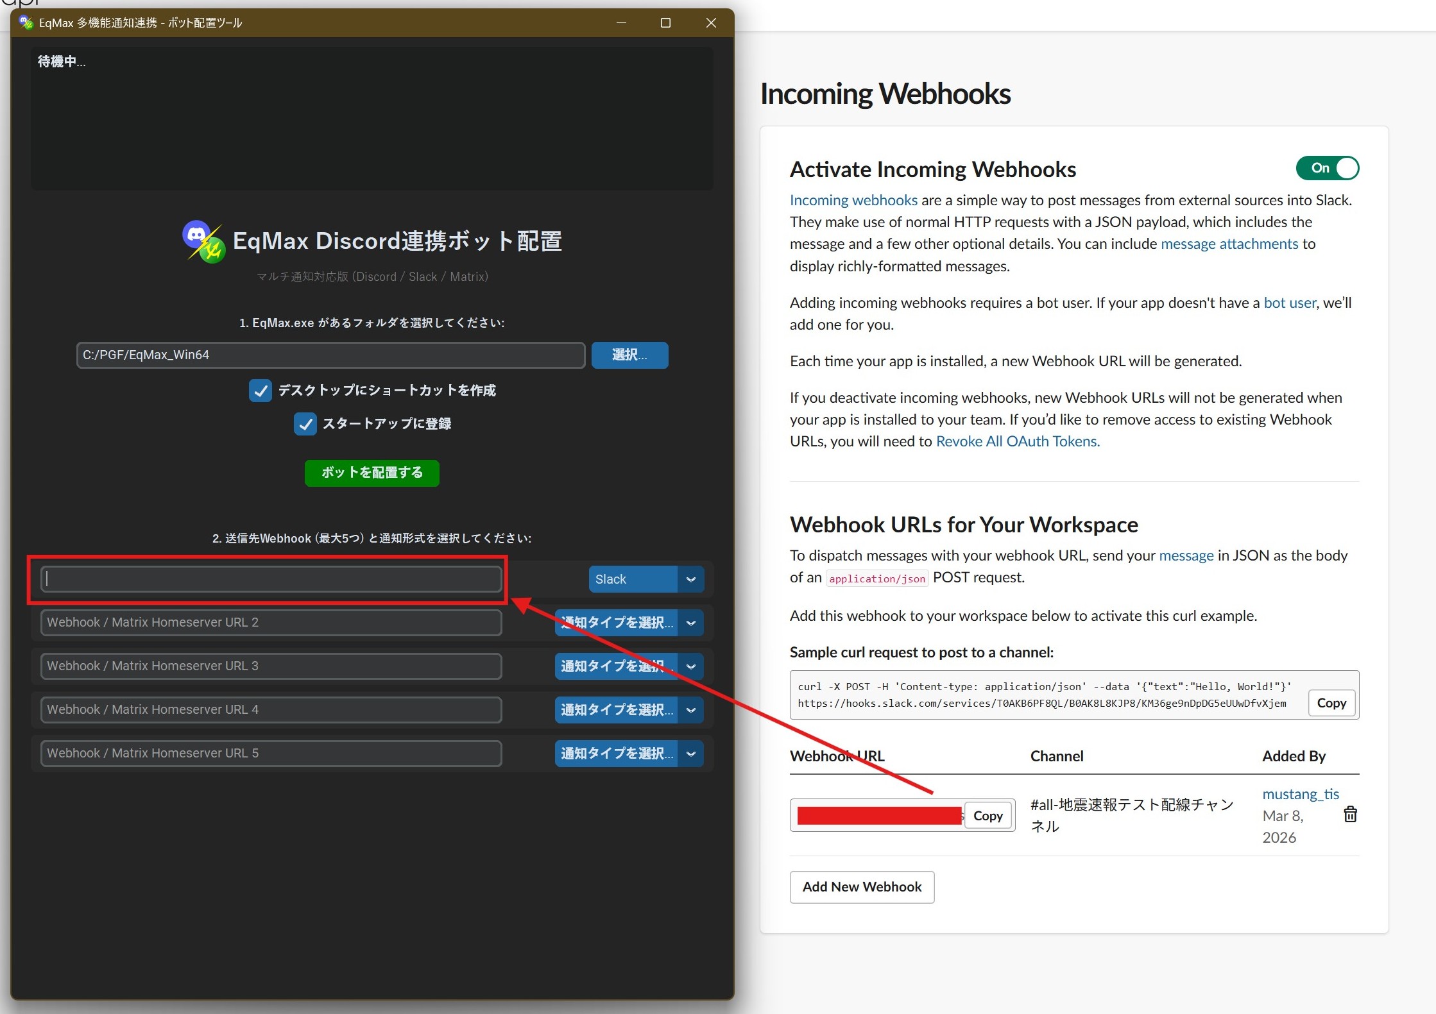
Task: Uncheck スタートアップに登録 checkbox
Action: click(305, 423)
